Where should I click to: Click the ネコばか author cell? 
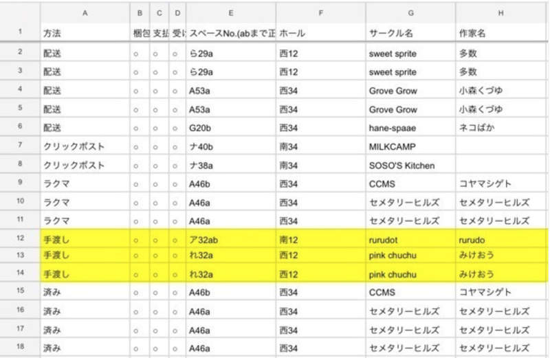[502, 128]
